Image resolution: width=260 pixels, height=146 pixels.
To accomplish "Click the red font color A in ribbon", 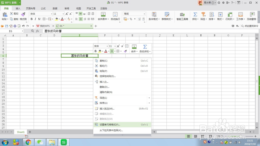I will [x=62, y=19].
